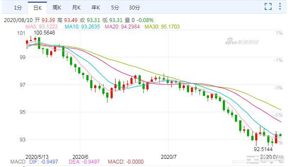Image resolution: width=288 pixels, height=167 pixels.
Task: Open the 周K weekly chart tab
Action: 57,7
